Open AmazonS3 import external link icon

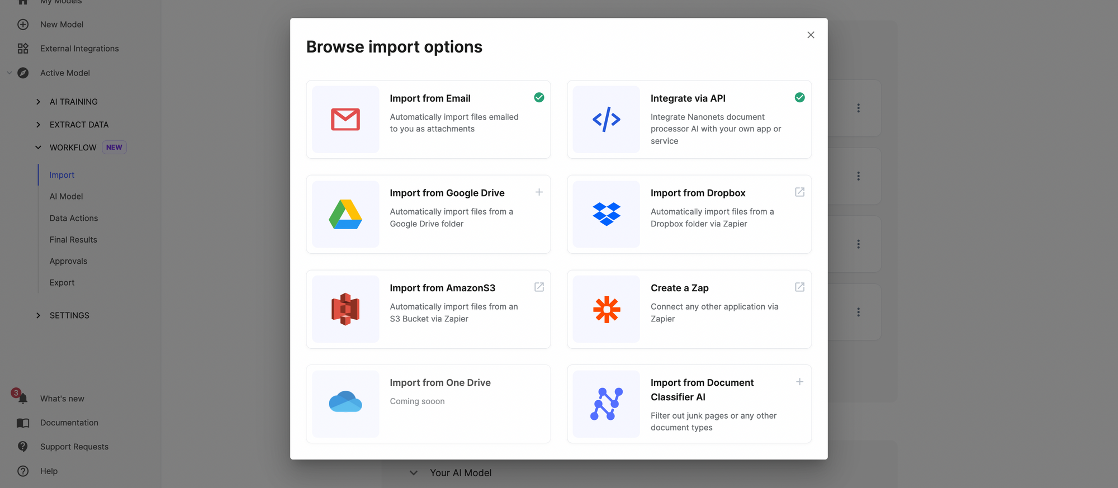coord(539,287)
